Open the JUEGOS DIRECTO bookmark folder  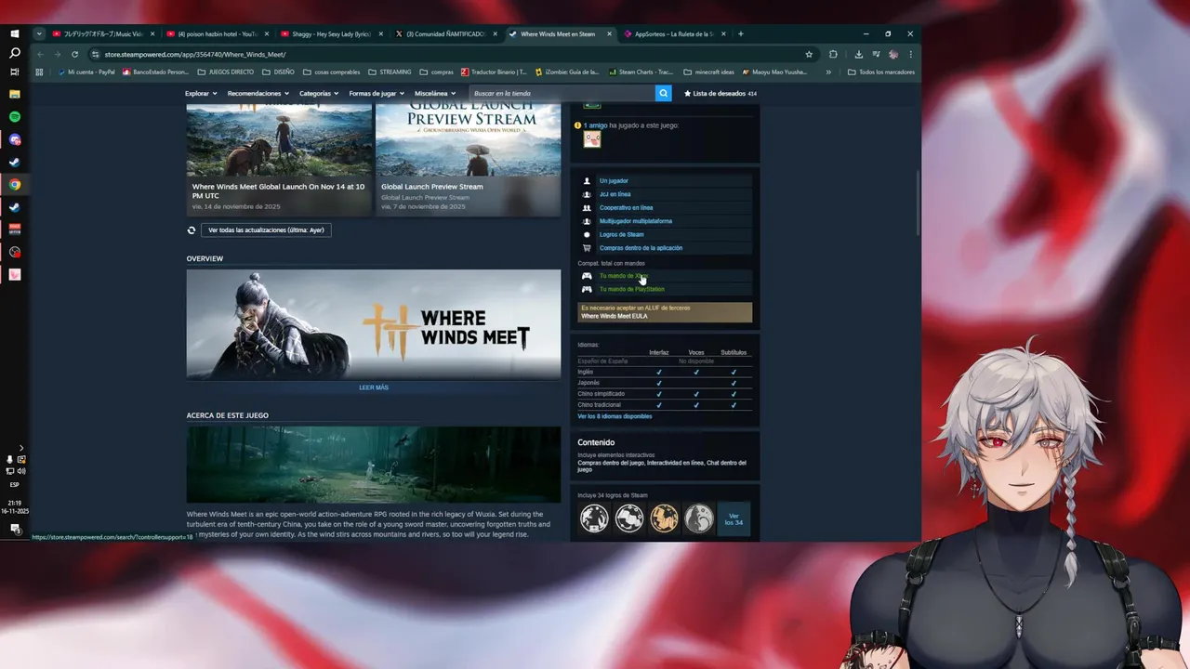(225, 72)
